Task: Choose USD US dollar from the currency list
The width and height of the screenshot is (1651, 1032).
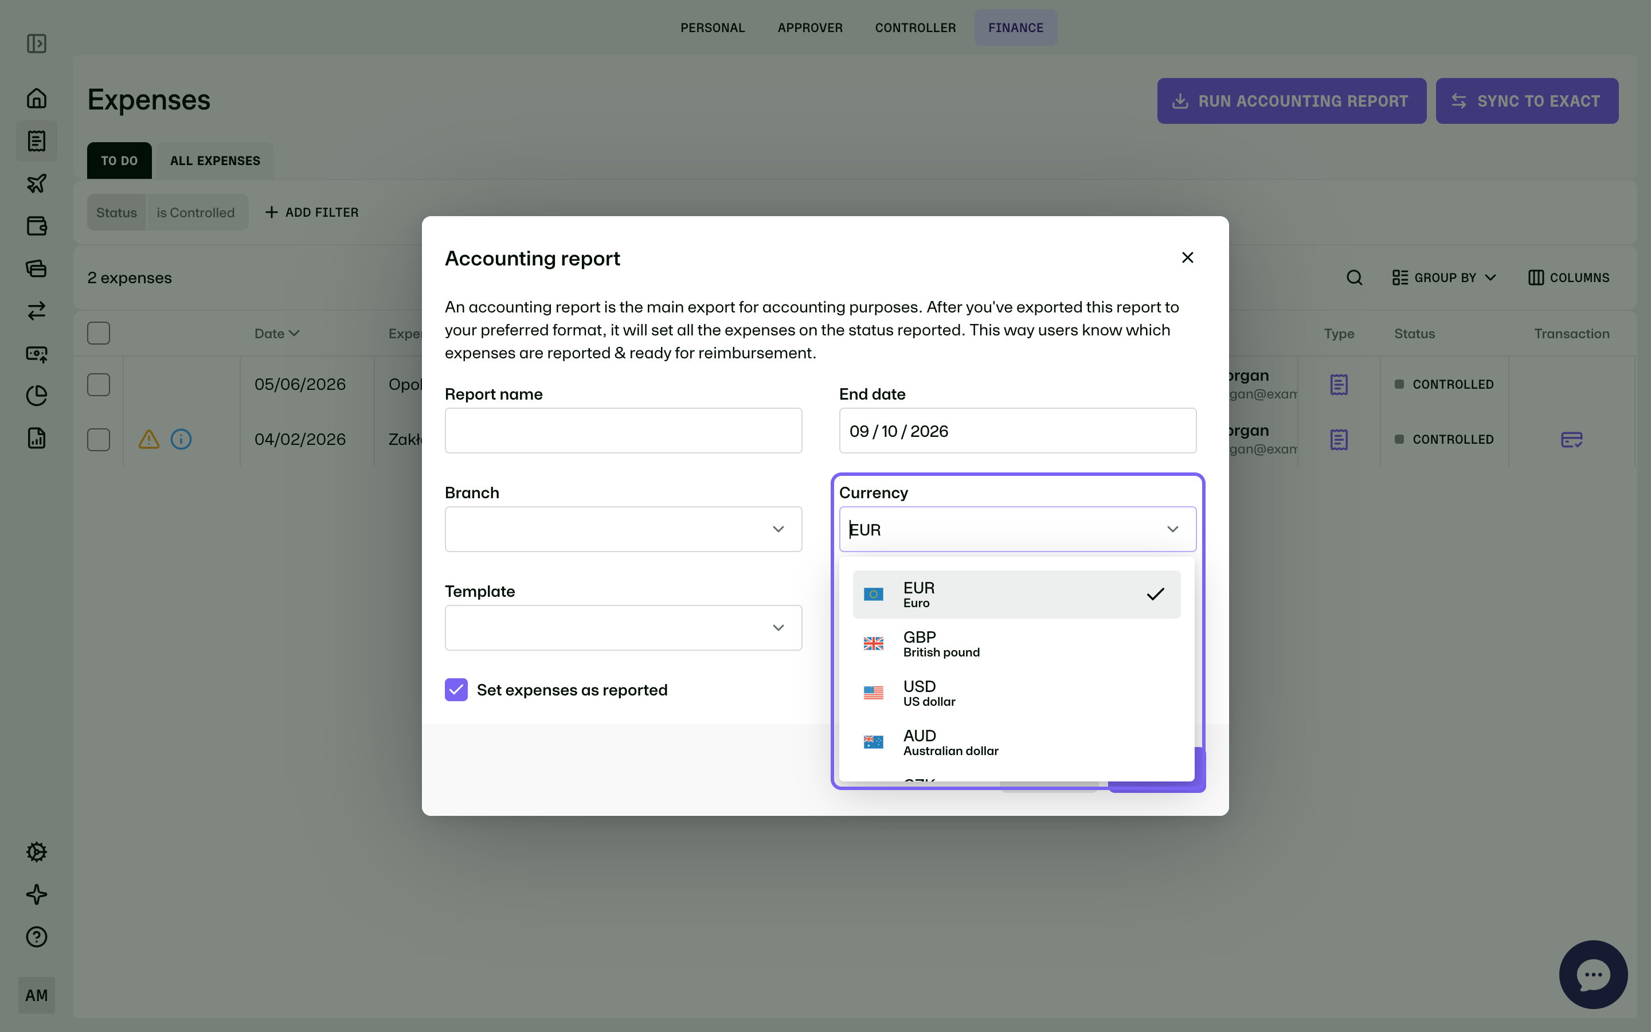Action: 1016,693
